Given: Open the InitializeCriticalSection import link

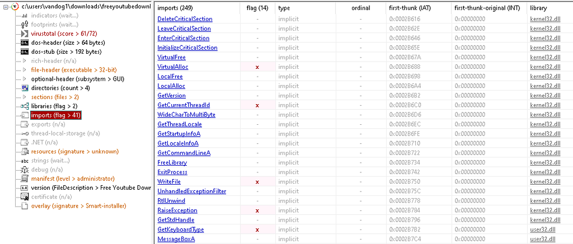Looking at the screenshot, I should pyautogui.click(x=187, y=48).
